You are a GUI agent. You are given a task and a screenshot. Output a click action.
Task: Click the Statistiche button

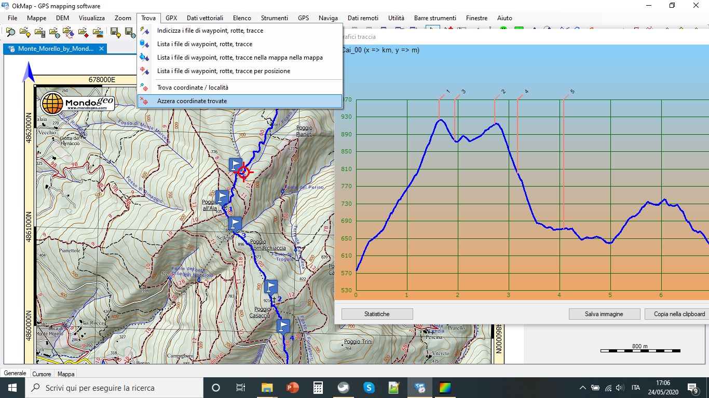pos(377,314)
